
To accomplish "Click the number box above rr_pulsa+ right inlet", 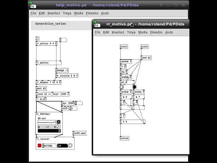I will [x=63, y=40].
